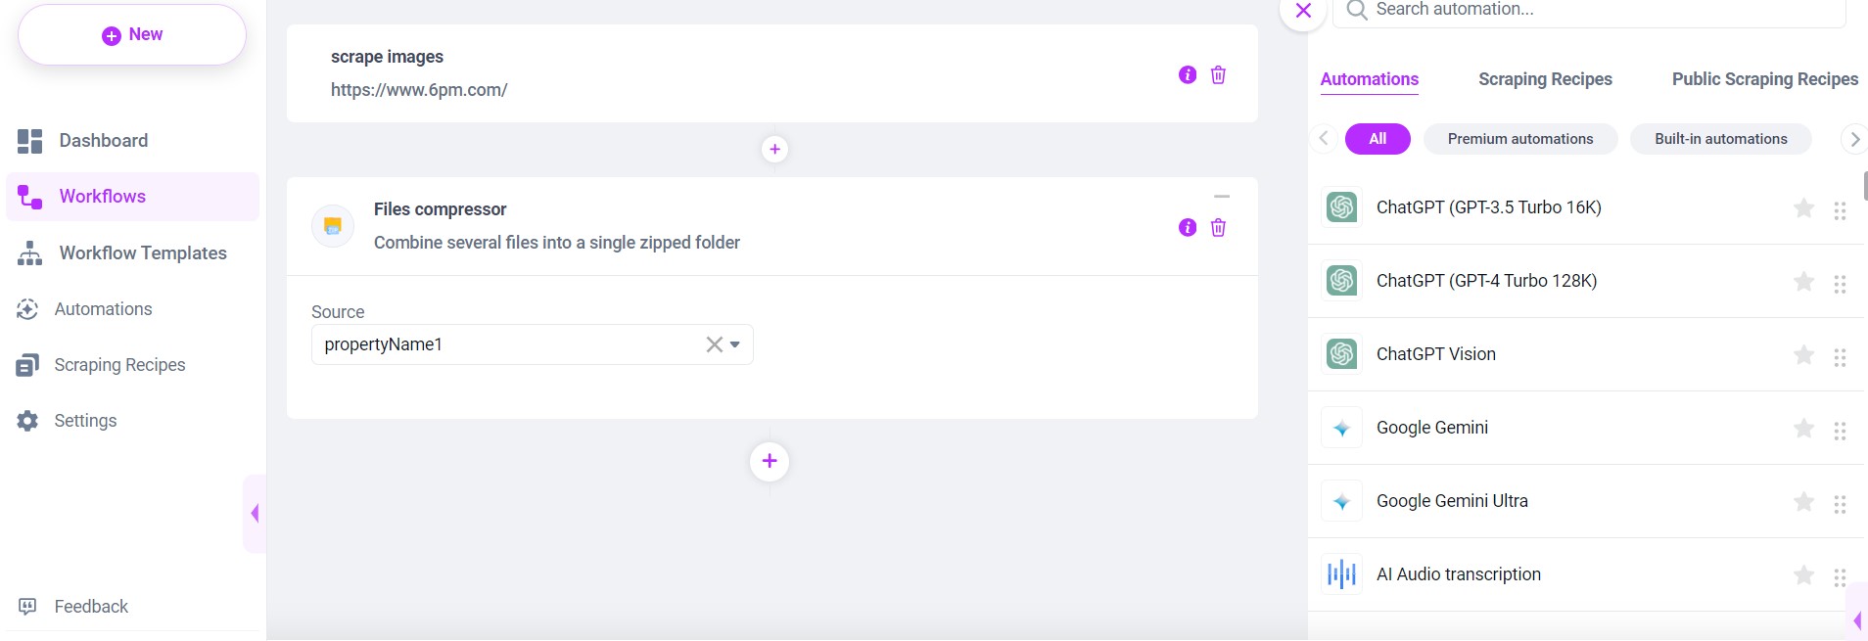This screenshot has width=1868, height=641.
Task: Click the New button
Action: pyautogui.click(x=131, y=33)
